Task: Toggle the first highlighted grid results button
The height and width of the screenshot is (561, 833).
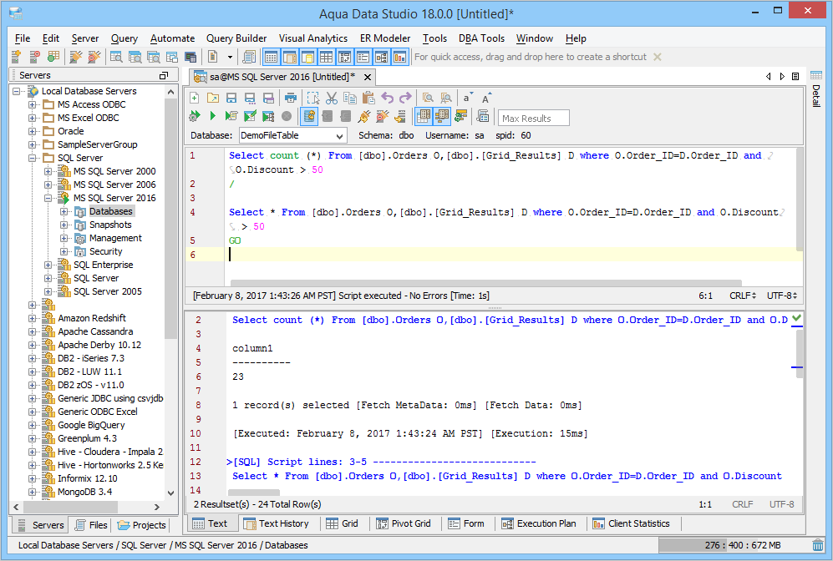Action: click(x=423, y=116)
